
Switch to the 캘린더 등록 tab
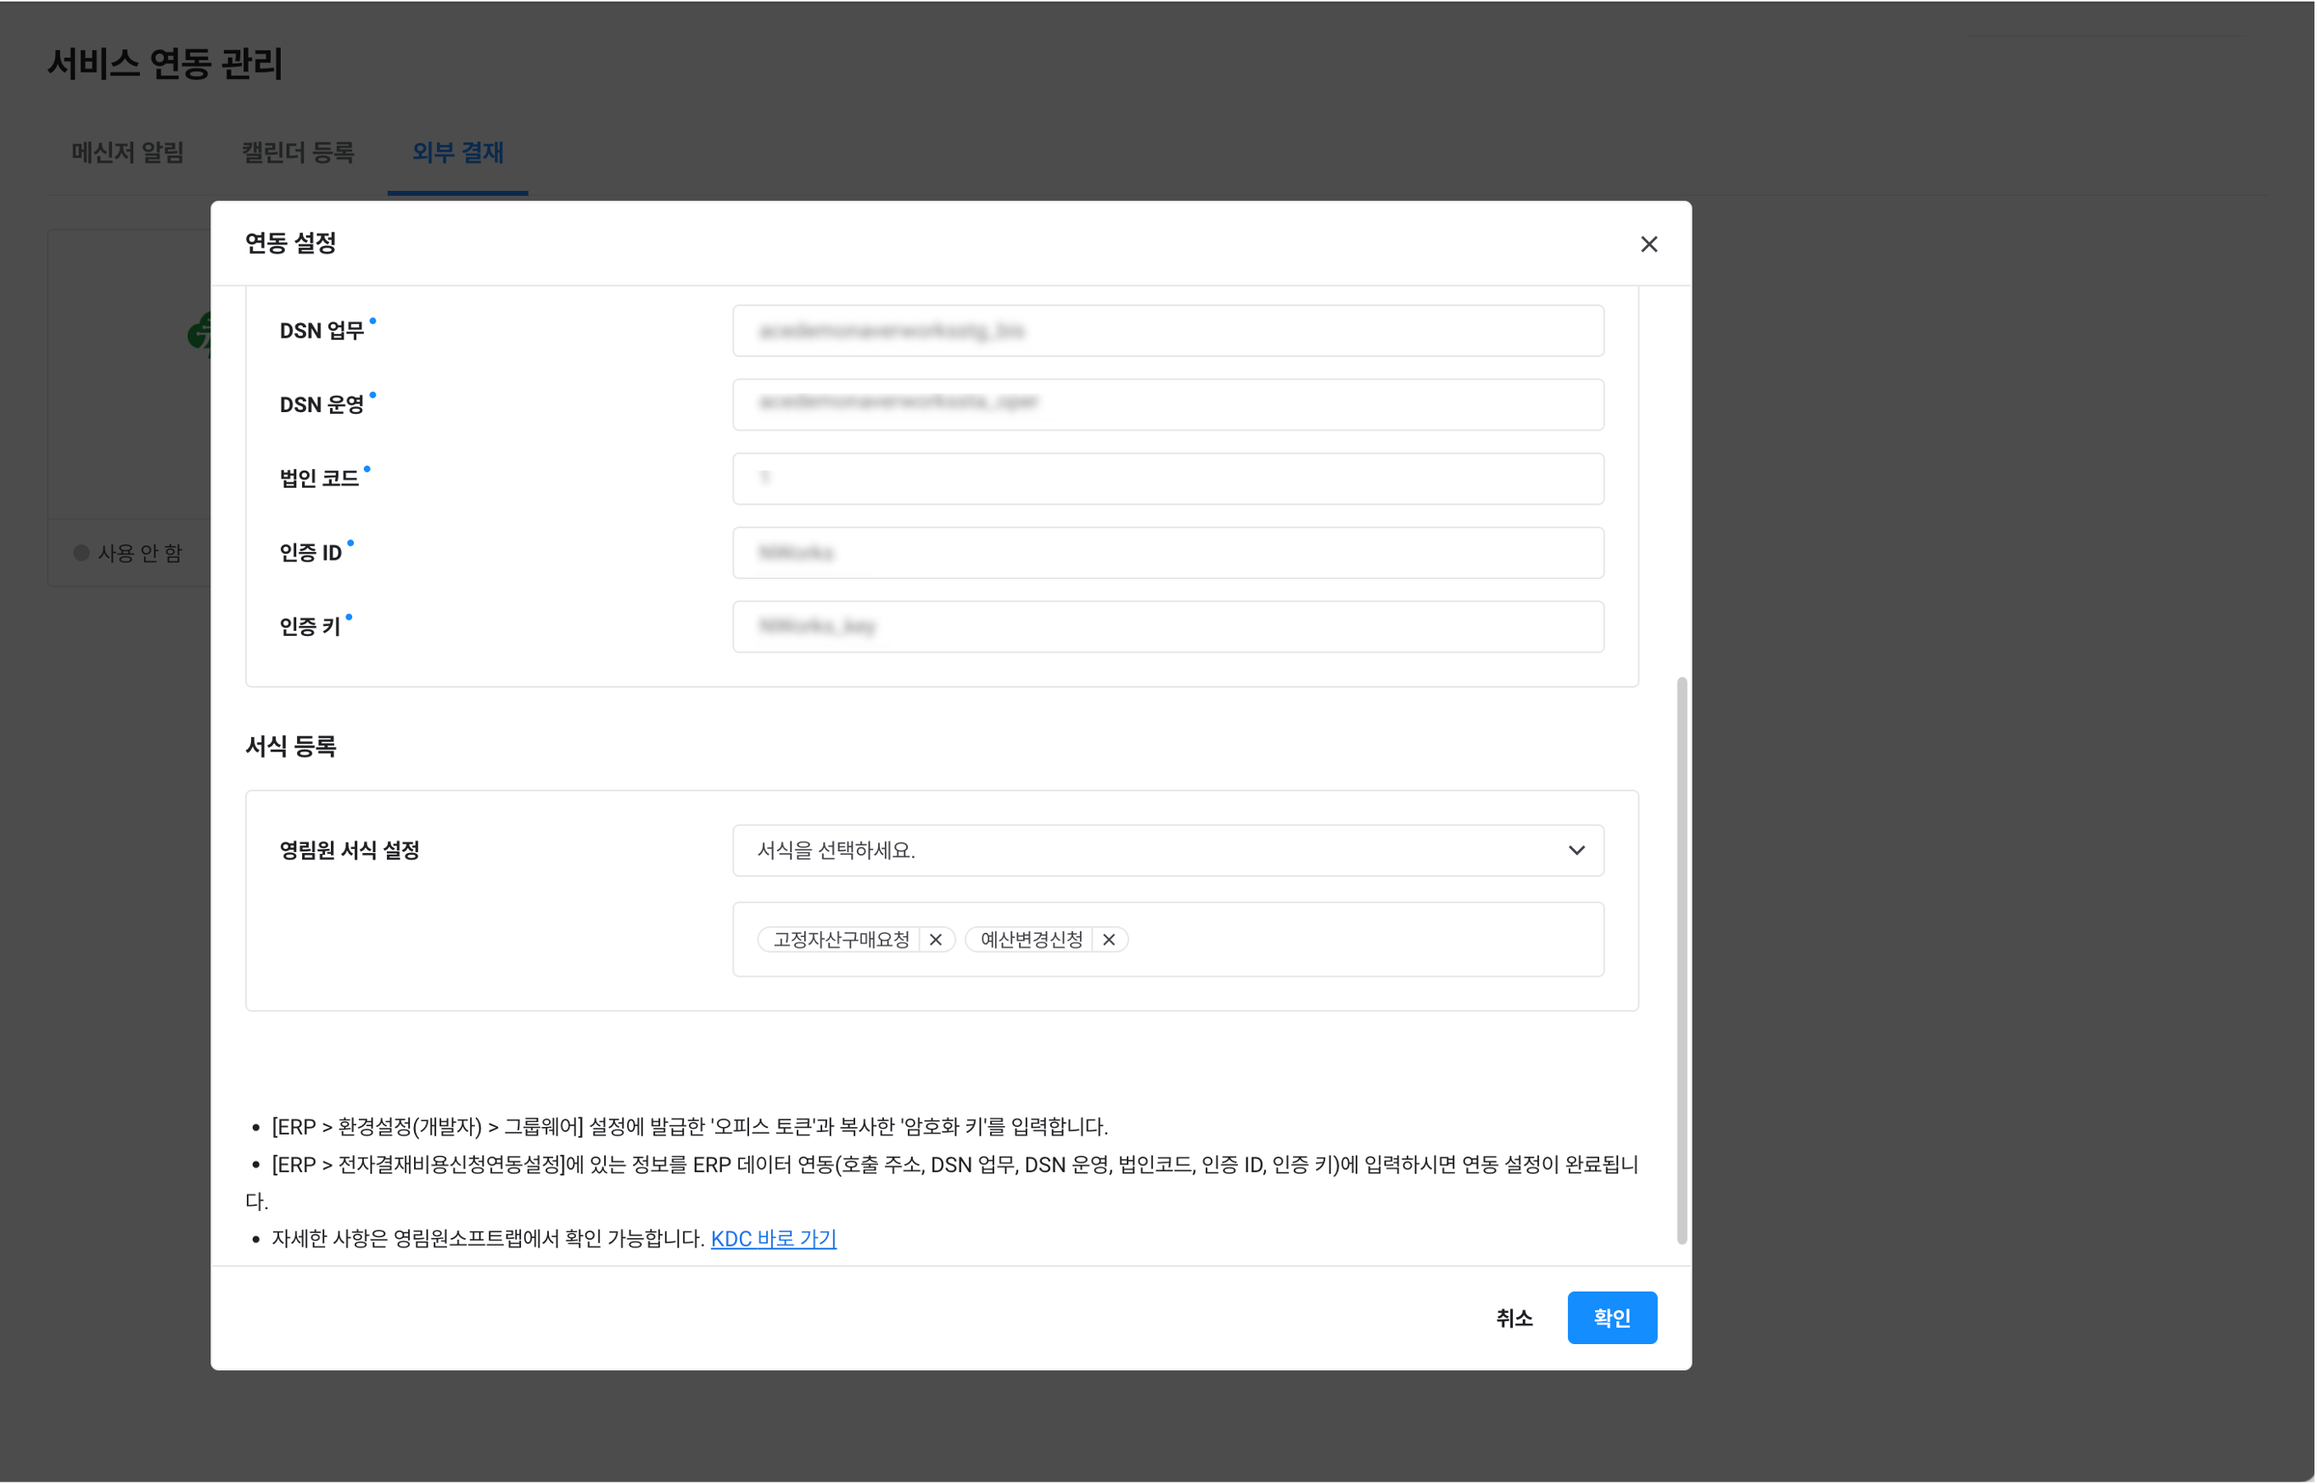tap(298, 153)
